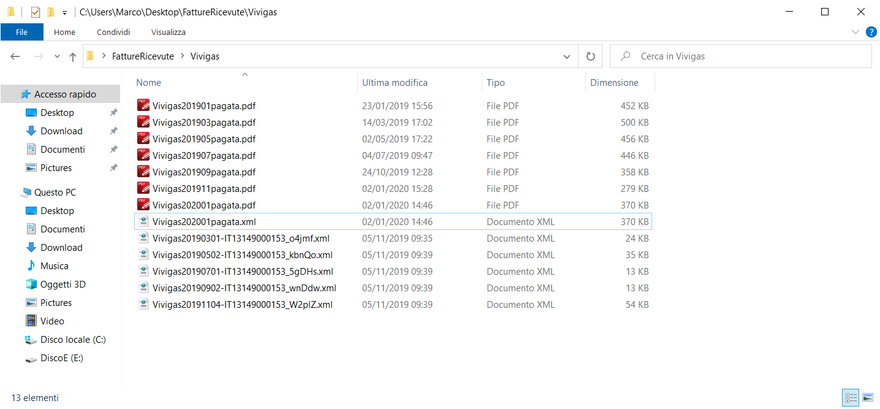
Task: Click the XML icon of Vivigas20190902 file
Action: click(x=143, y=288)
